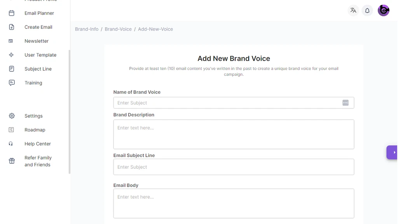Click into the Brand Description textarea

pos(234,134)
